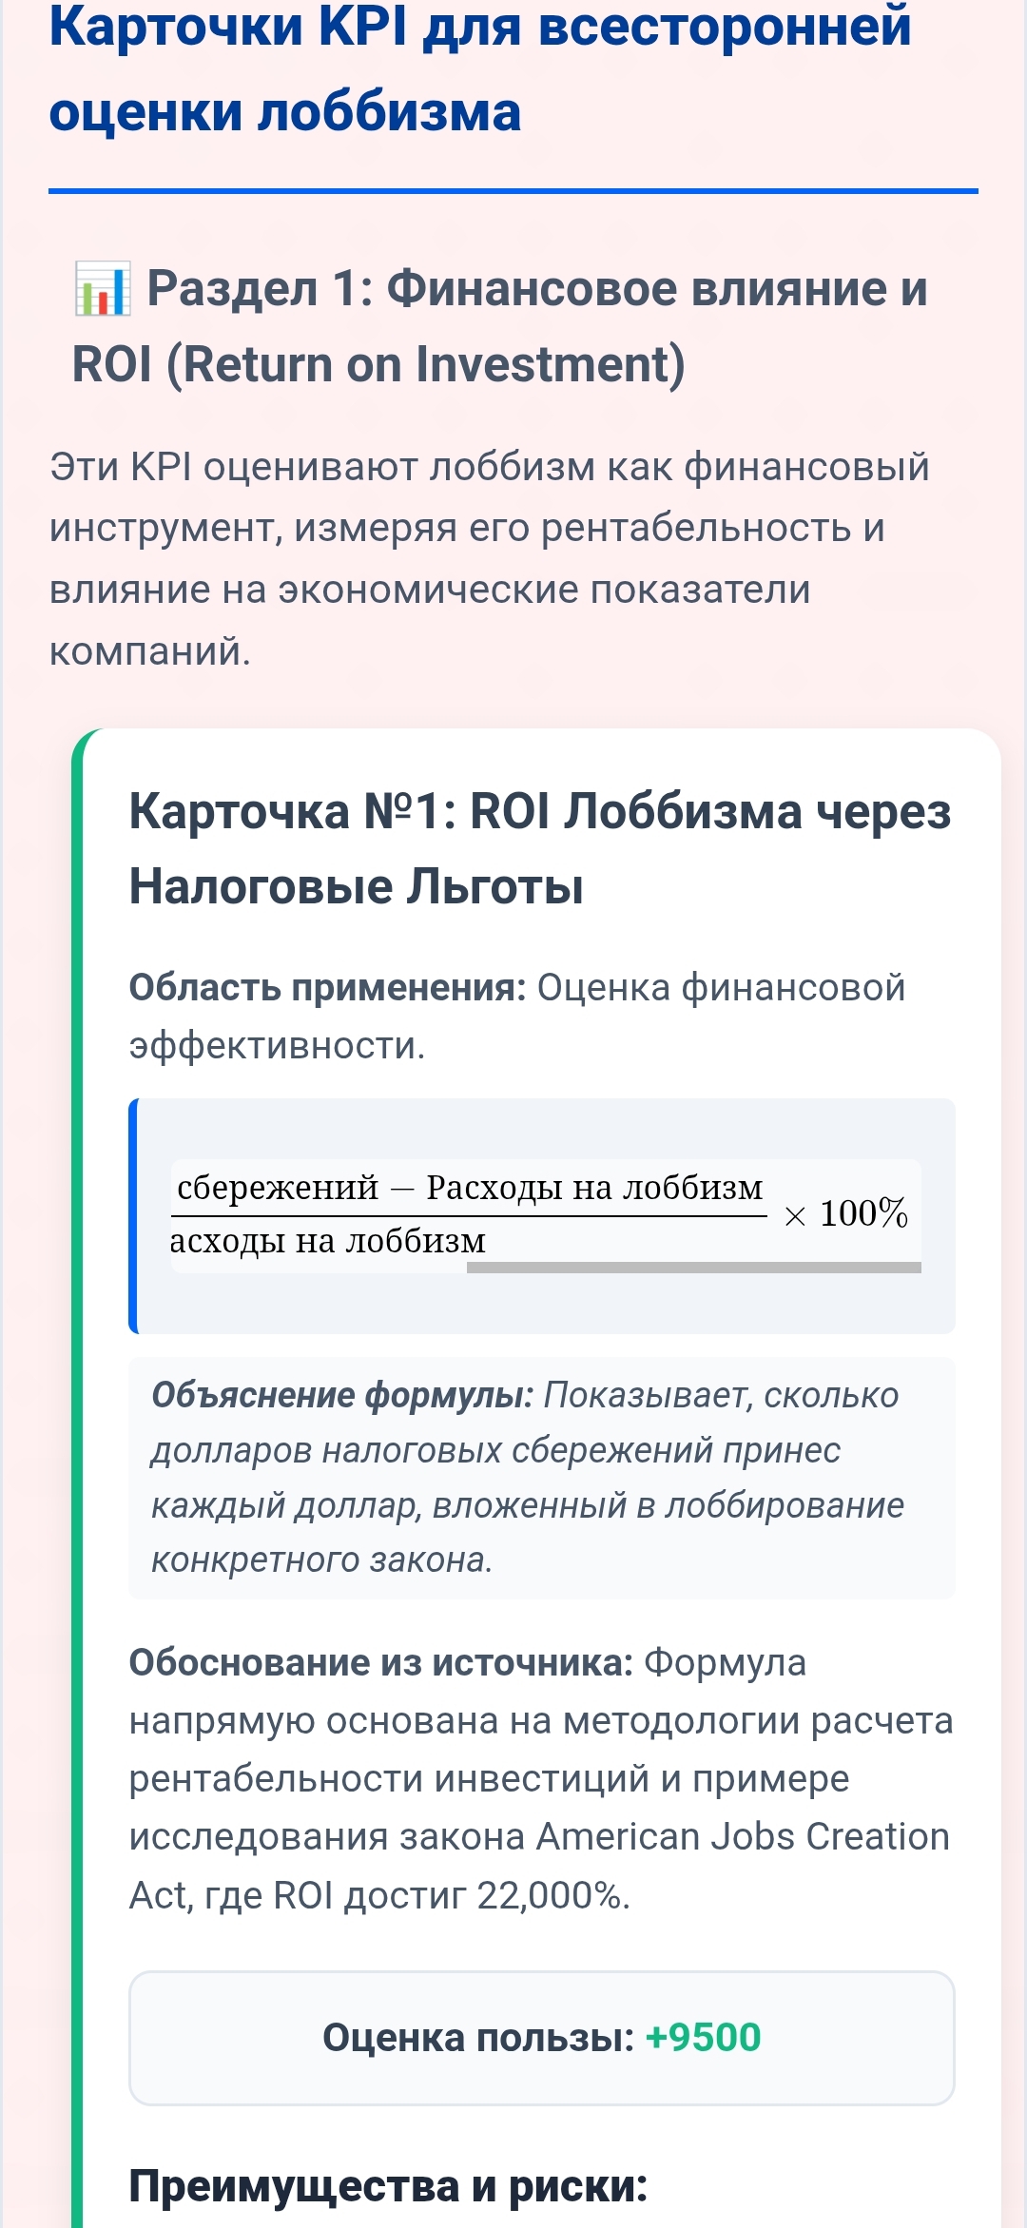1027x2228 pixels.
Task: Click the green '+9500' value
Action: point(703,2038)
